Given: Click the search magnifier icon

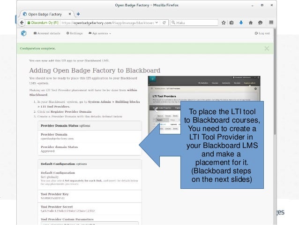Looking at the screenshot, I should pos(173,23).
